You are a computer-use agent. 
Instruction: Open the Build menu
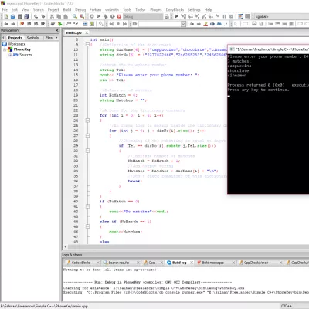[67, 9]
